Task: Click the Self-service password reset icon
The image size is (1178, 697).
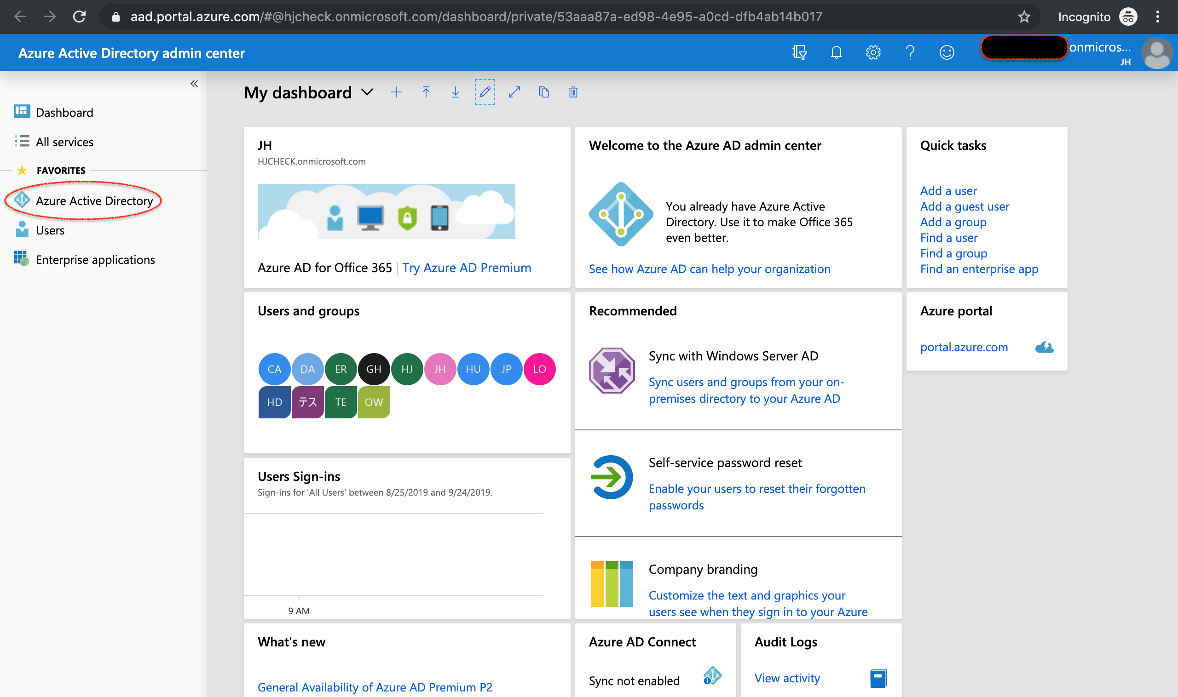Action: point(612,477)
